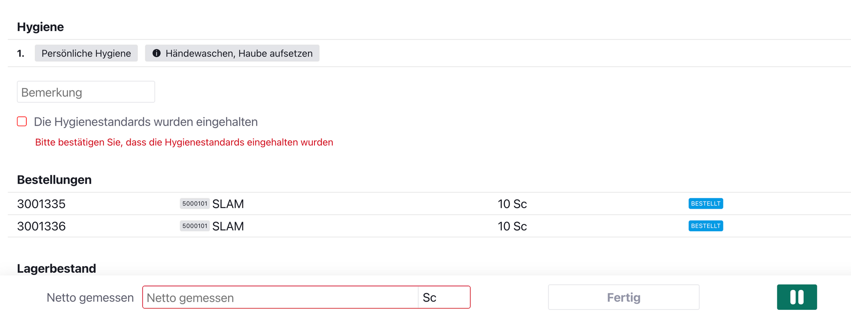Focus the Netto gemessen input field
Image resolution: width=851 pixels, height=317 pixels.
[280, 297]
